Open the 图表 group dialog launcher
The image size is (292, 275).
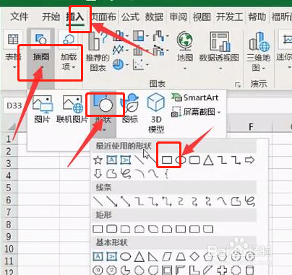[238, 84]
